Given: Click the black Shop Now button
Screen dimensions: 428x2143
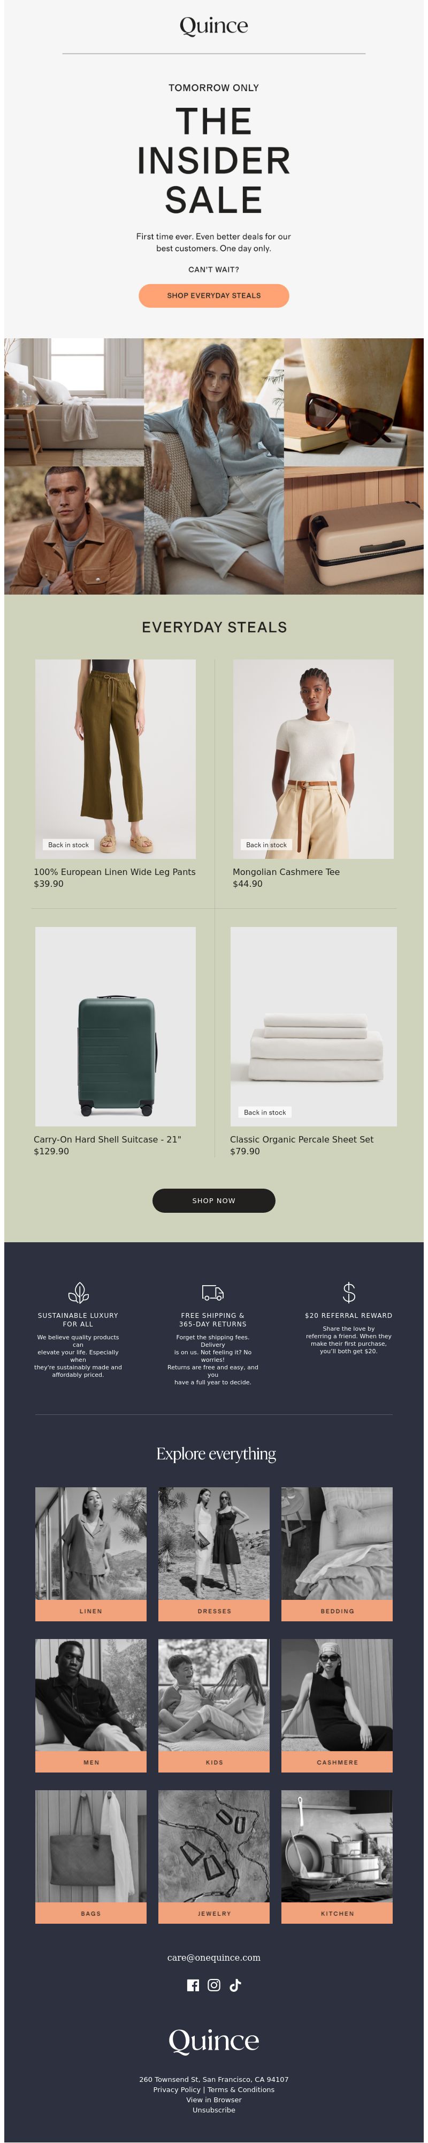Looking at the screenshot, I should point(214,1200).
